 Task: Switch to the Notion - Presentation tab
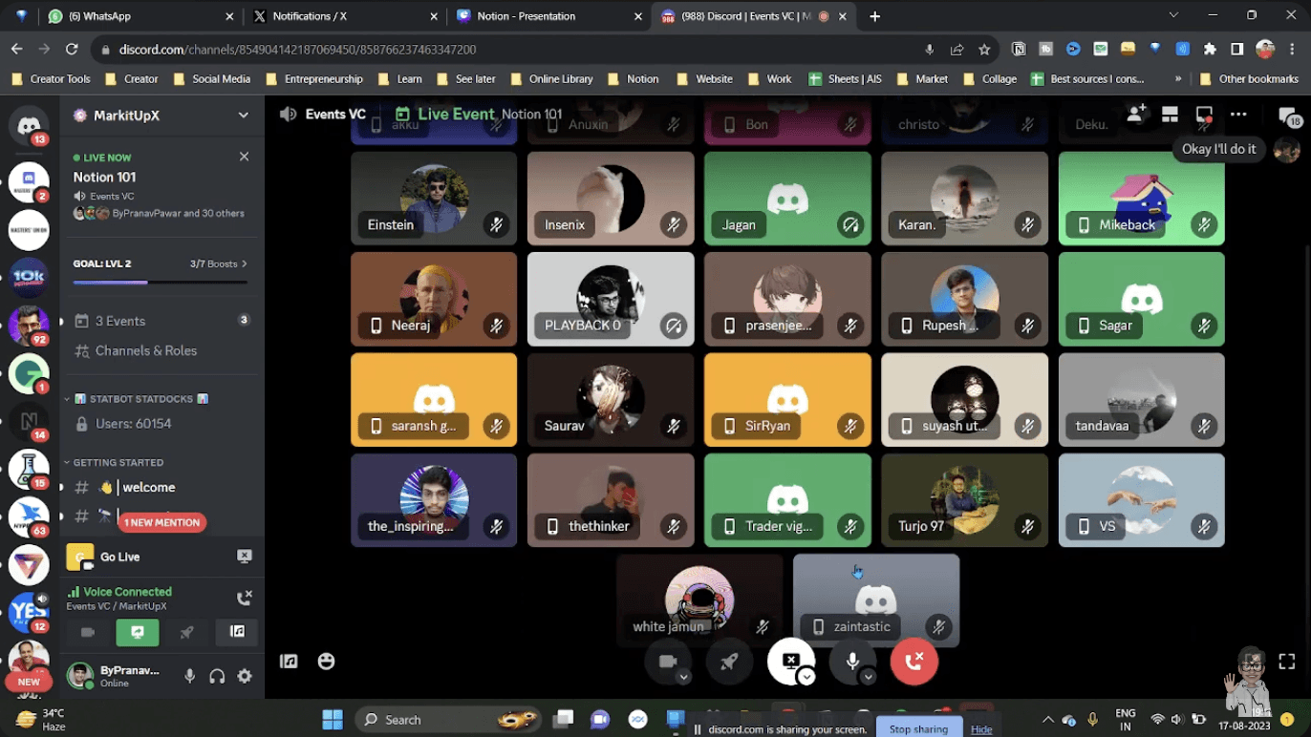tap(549, 16)
